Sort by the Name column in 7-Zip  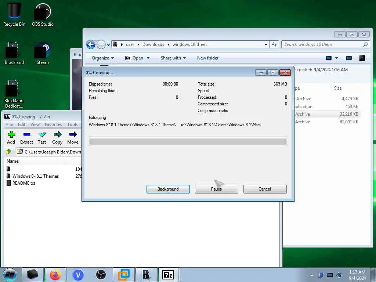[12, 161]
